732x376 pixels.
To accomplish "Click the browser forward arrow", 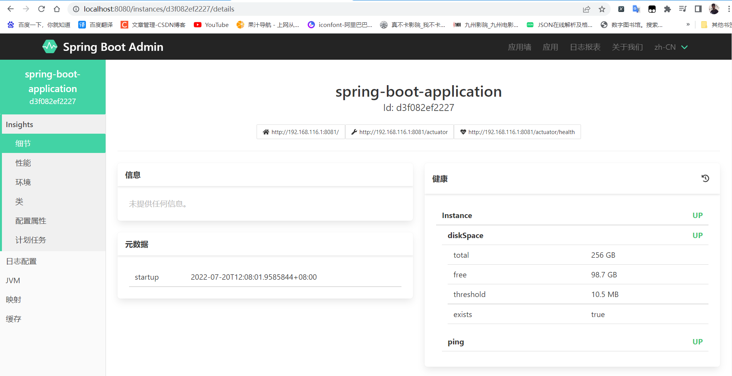I will (x=26, y=9).
